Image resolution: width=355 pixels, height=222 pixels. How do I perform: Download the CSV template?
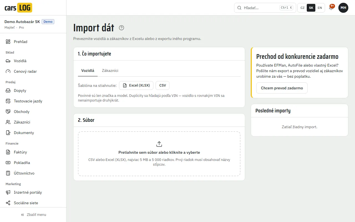[x=163, y=85]
